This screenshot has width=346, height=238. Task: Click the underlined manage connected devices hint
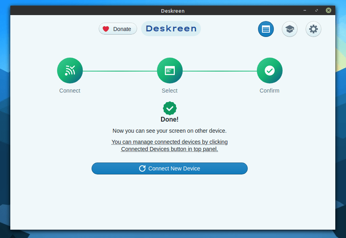(170, 145)
